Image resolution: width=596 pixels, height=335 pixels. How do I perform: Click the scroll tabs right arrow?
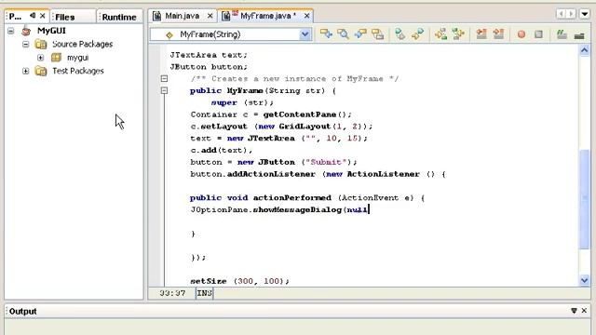pyautogui.click(x=571, y=14)
